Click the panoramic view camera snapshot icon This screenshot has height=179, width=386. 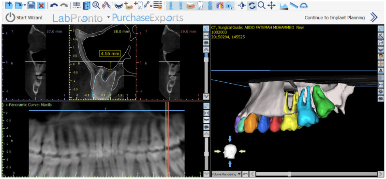(x=206, y=127)
